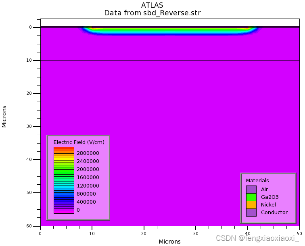The image size is (305, 246).
Task: Click the 1200000 legend value
Action: [88, 186]
